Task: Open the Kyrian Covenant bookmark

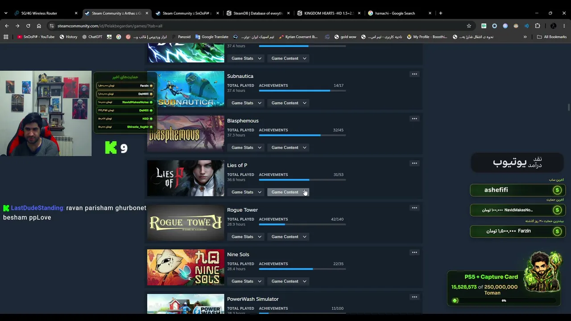Action: 298,37
